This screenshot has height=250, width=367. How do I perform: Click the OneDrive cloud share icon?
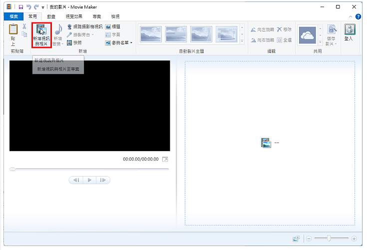click(307, 35)
